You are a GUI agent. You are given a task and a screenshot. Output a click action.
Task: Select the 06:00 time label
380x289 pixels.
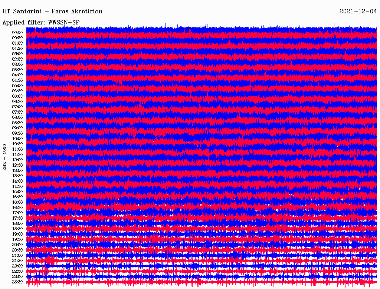pyautogui.click(x=17, y=96)
